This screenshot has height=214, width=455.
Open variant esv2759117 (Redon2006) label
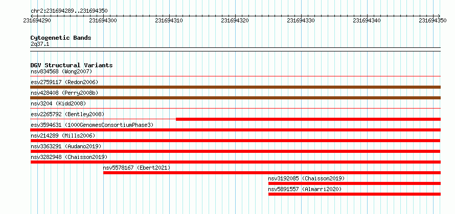click(64, 82)
